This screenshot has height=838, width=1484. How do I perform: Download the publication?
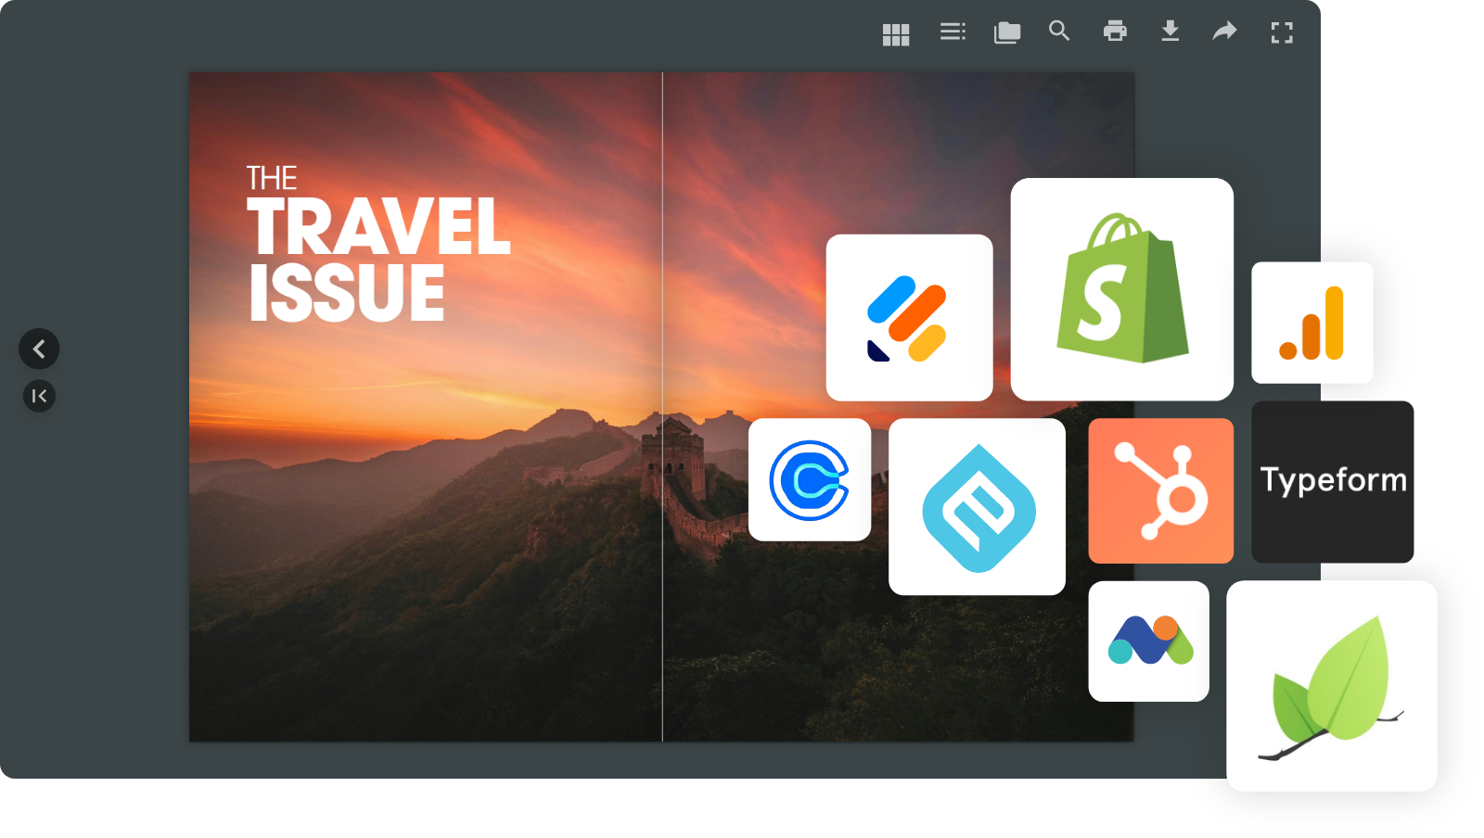[x=1171, y=32]
